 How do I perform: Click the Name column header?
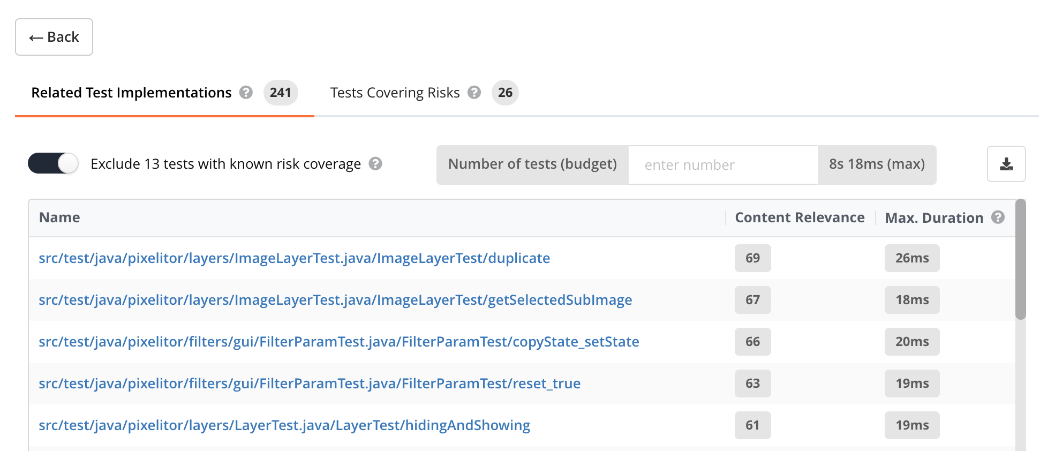(x=59, y=217)
